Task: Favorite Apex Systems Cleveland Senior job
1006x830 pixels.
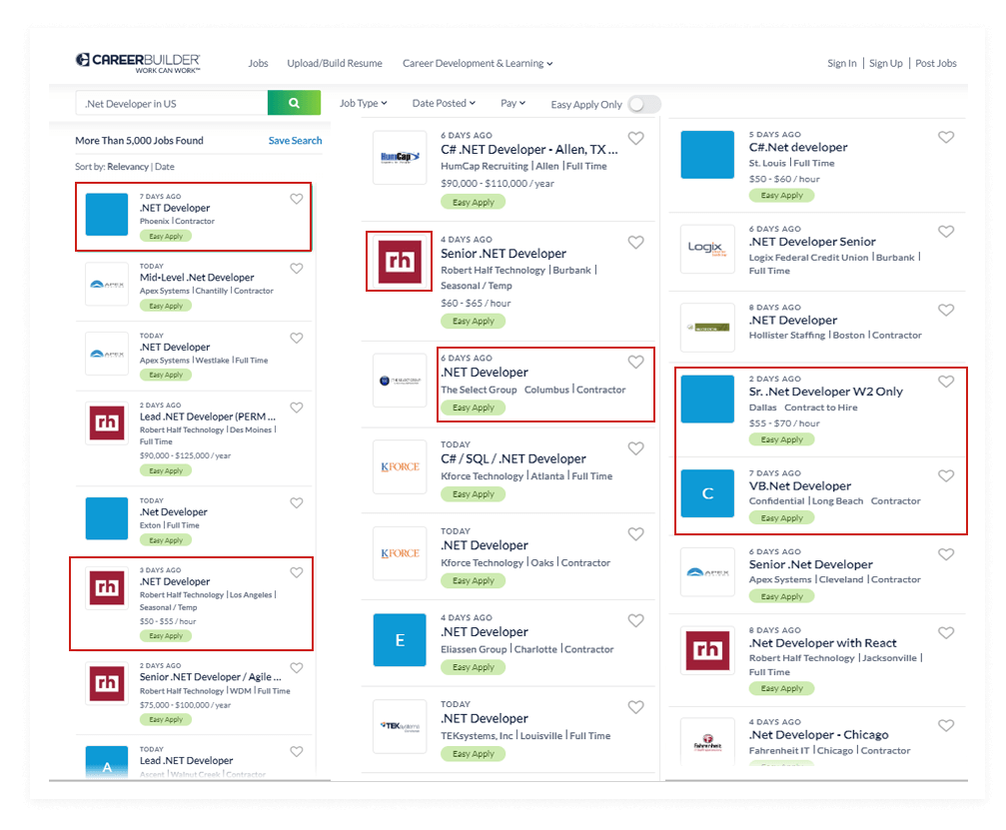Action: click(x=946, y=554)
